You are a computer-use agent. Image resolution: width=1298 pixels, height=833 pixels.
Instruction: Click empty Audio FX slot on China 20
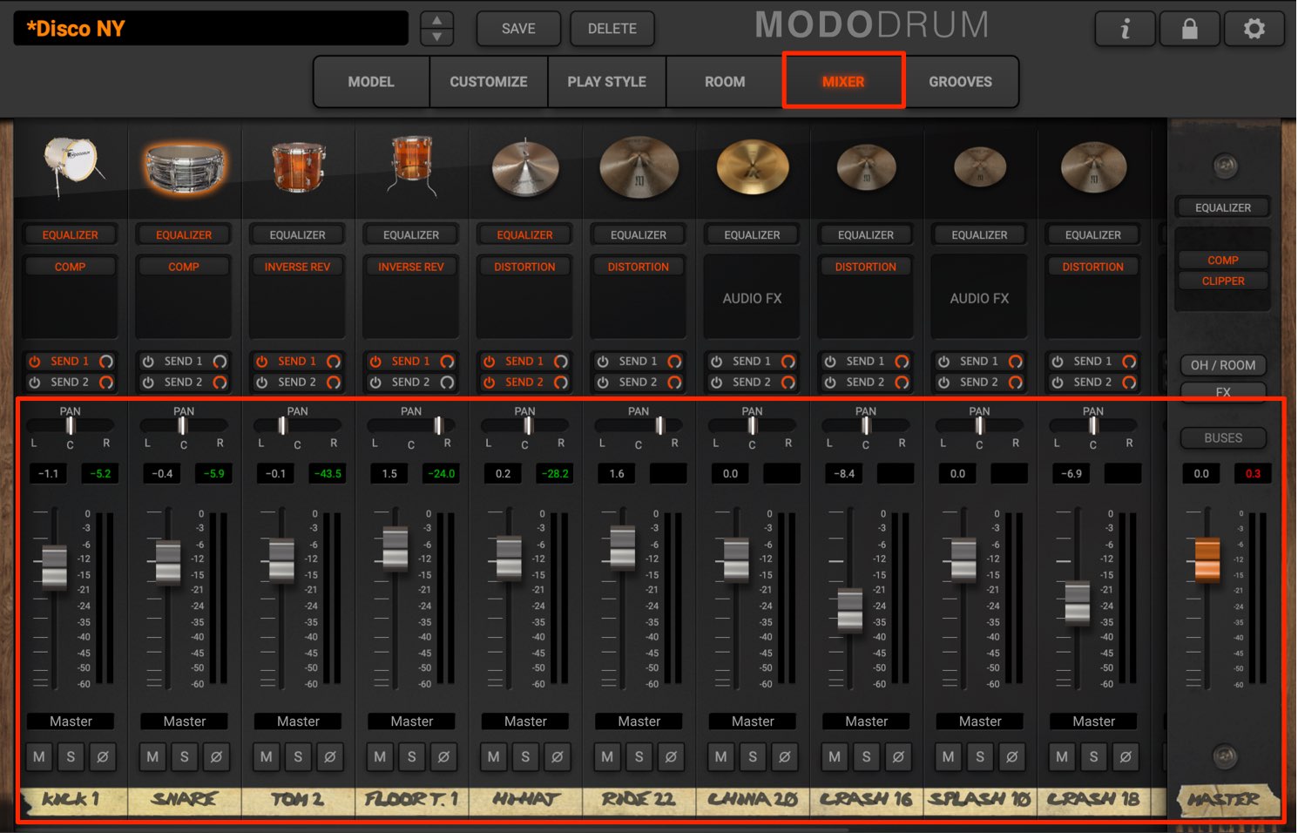(753, 298)
